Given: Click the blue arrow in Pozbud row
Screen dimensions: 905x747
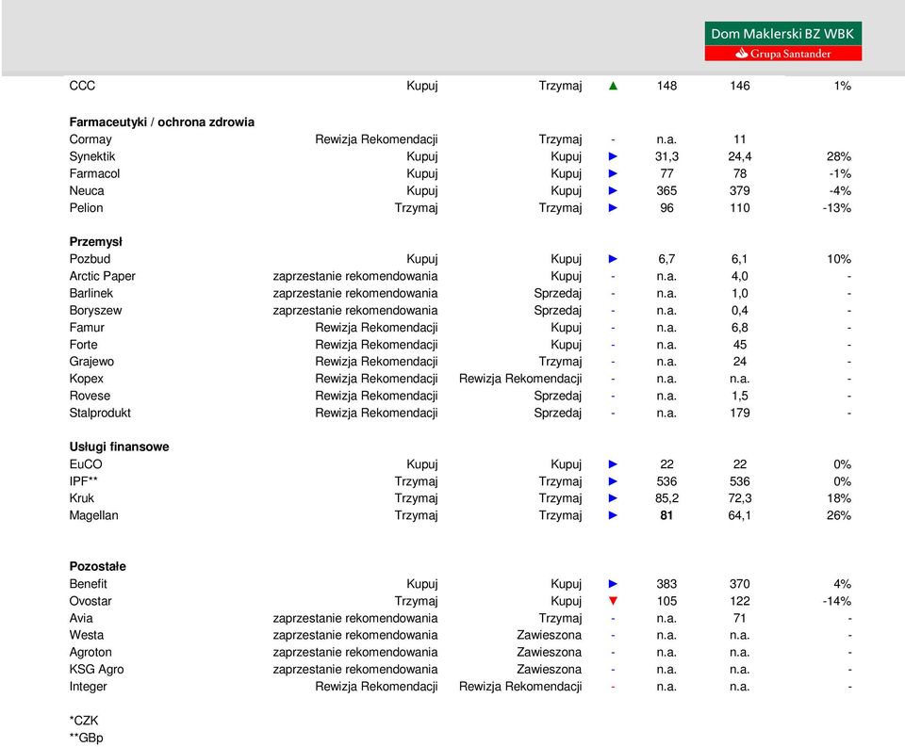Looking at the screenshot, I should click(613, 259).
